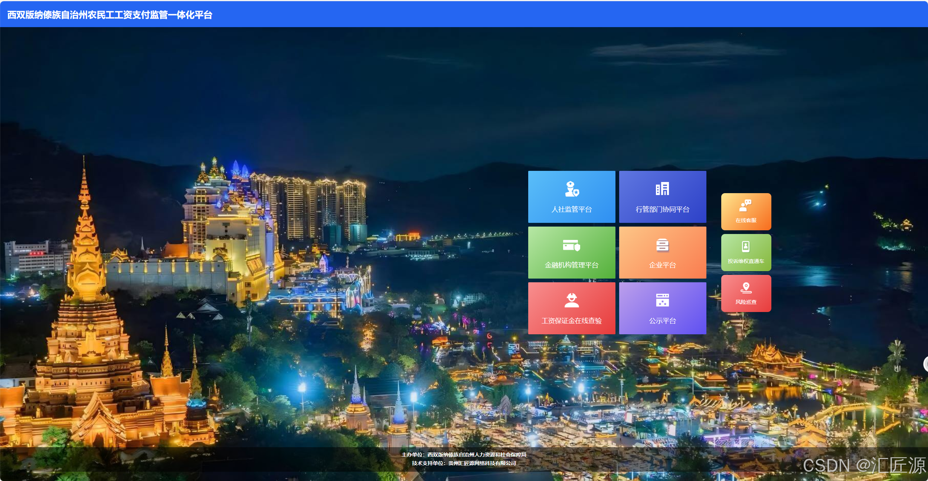Screen dimensions: 928x481
Task: Click 贵州汇匠源网络科技有限公司 footer text
Action: tap(482, 464)
